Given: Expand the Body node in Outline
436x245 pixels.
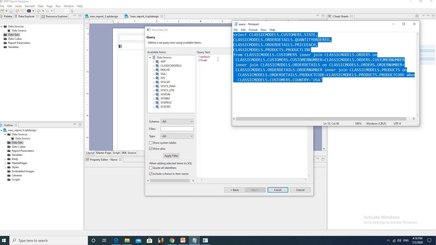Looking at the screenshot, I should pyautogui.click(x=5, y=159).
